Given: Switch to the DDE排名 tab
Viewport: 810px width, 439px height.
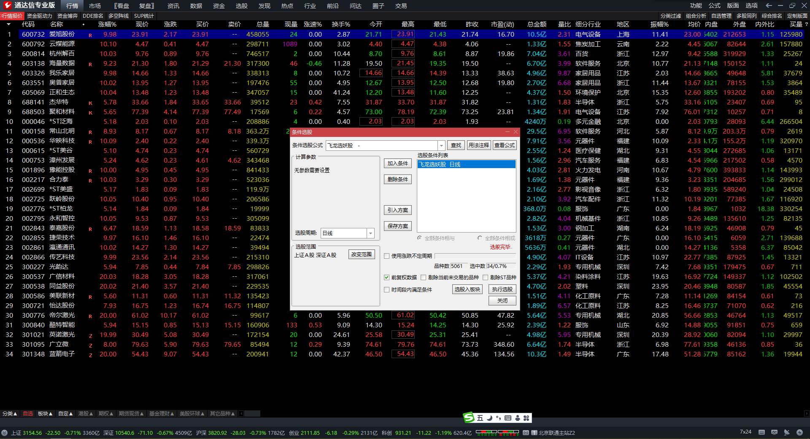Looking at the screenshot, I should [x=93, y=16].
